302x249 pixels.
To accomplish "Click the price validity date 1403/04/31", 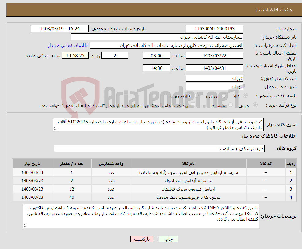I will (x=214, y=68).
